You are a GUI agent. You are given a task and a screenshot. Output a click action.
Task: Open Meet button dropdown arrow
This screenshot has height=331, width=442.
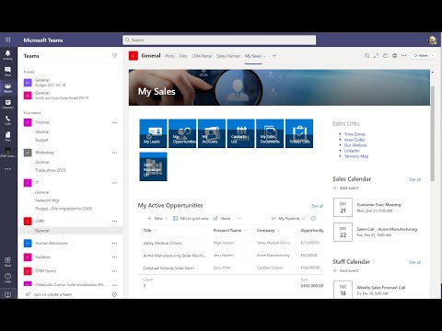tap(433, 56)
